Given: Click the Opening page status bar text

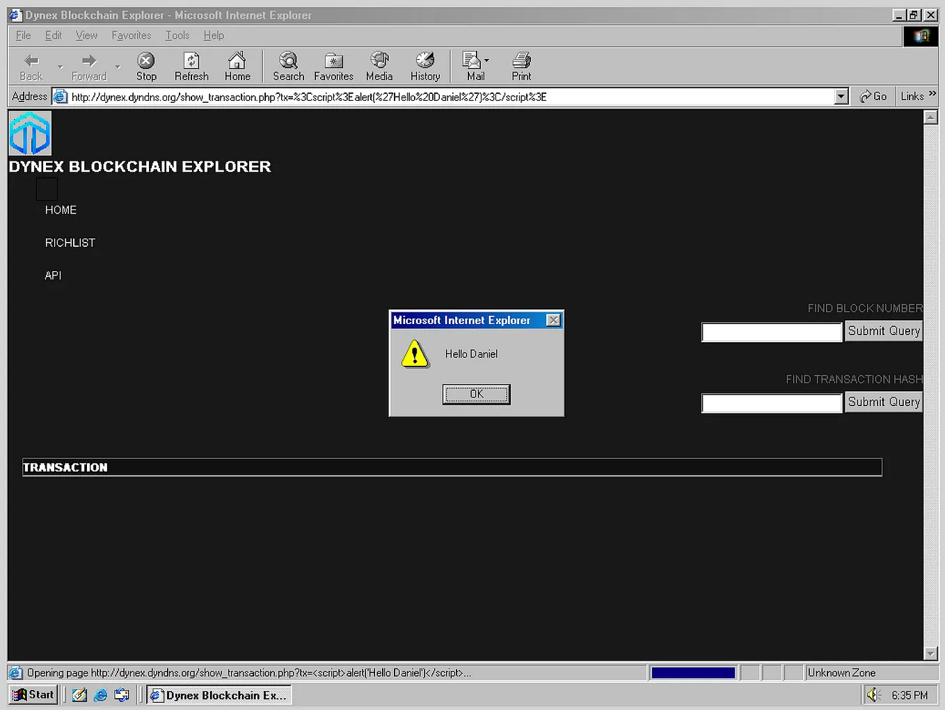Looking at the screenshot, I should tap(249, 672).
